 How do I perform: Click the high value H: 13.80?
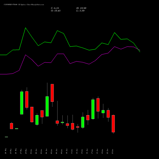(81, 8)
